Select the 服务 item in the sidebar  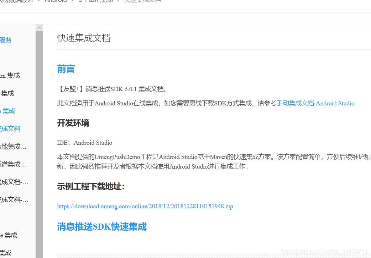click(x=6, y=40)
